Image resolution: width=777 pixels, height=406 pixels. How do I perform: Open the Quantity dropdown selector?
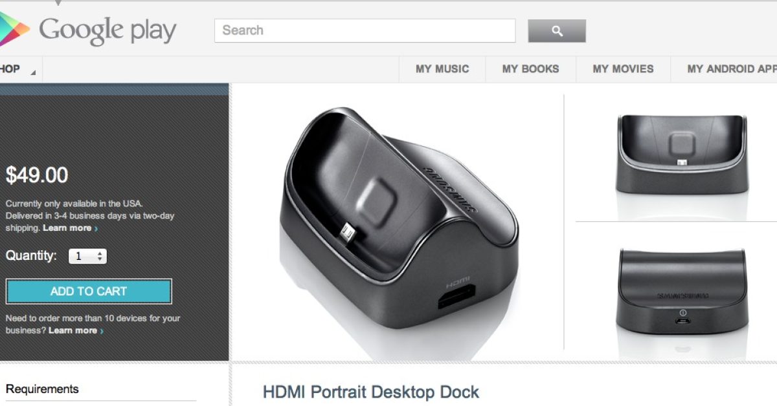click(87, 257)
